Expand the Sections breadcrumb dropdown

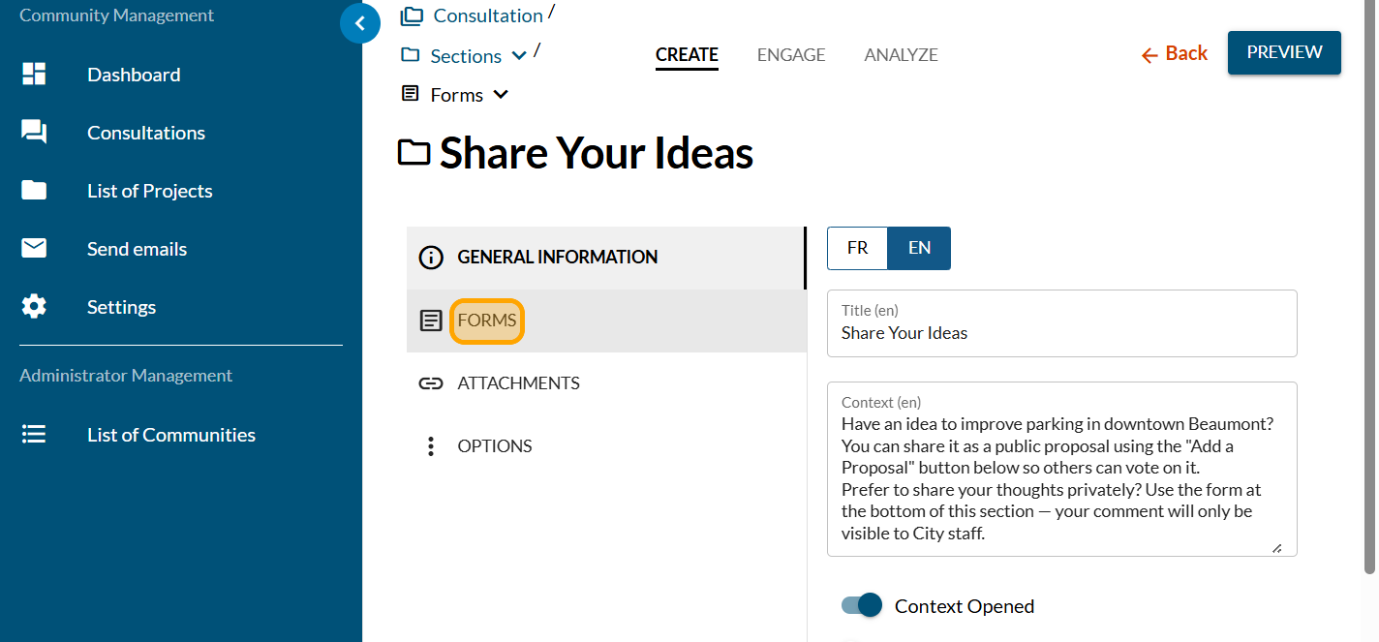point(519,56)
